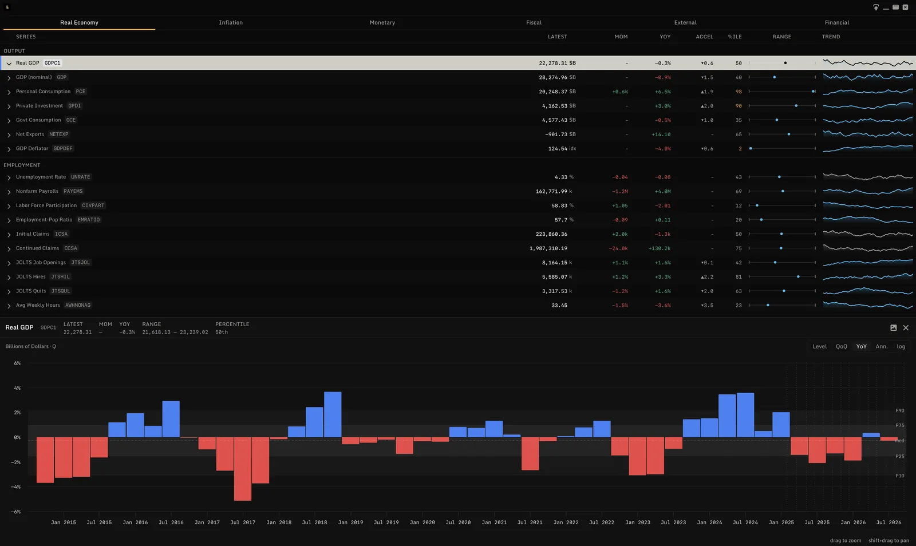Toggle the log scale option
This screenshot has width=916, height=546.
pos(901,346)
